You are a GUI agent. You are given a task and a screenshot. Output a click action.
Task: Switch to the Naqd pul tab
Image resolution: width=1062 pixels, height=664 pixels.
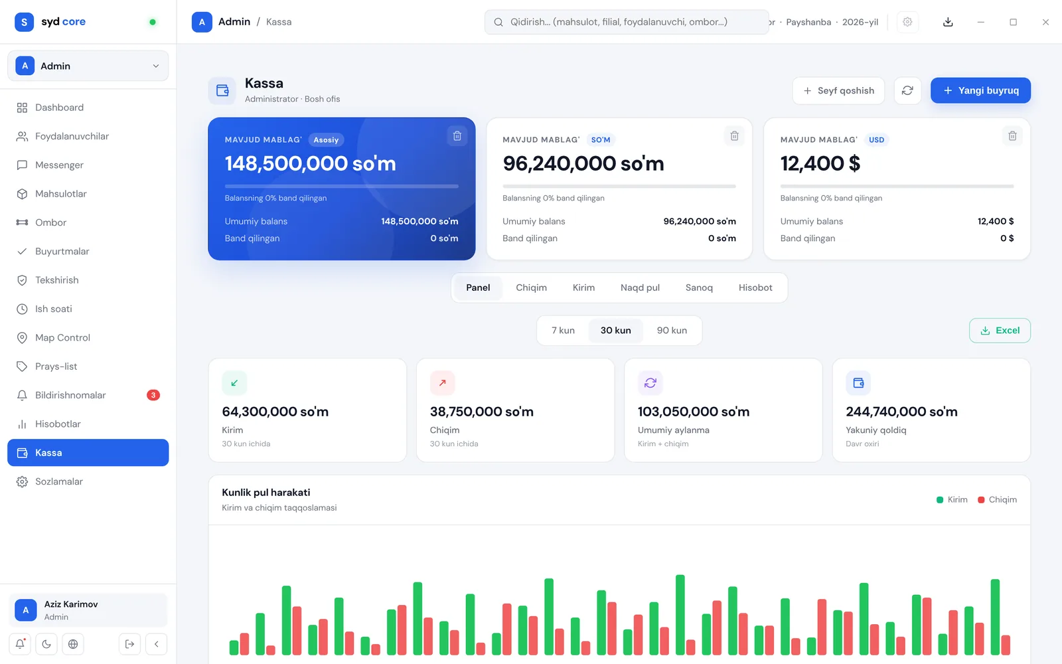tap(640, 288)
